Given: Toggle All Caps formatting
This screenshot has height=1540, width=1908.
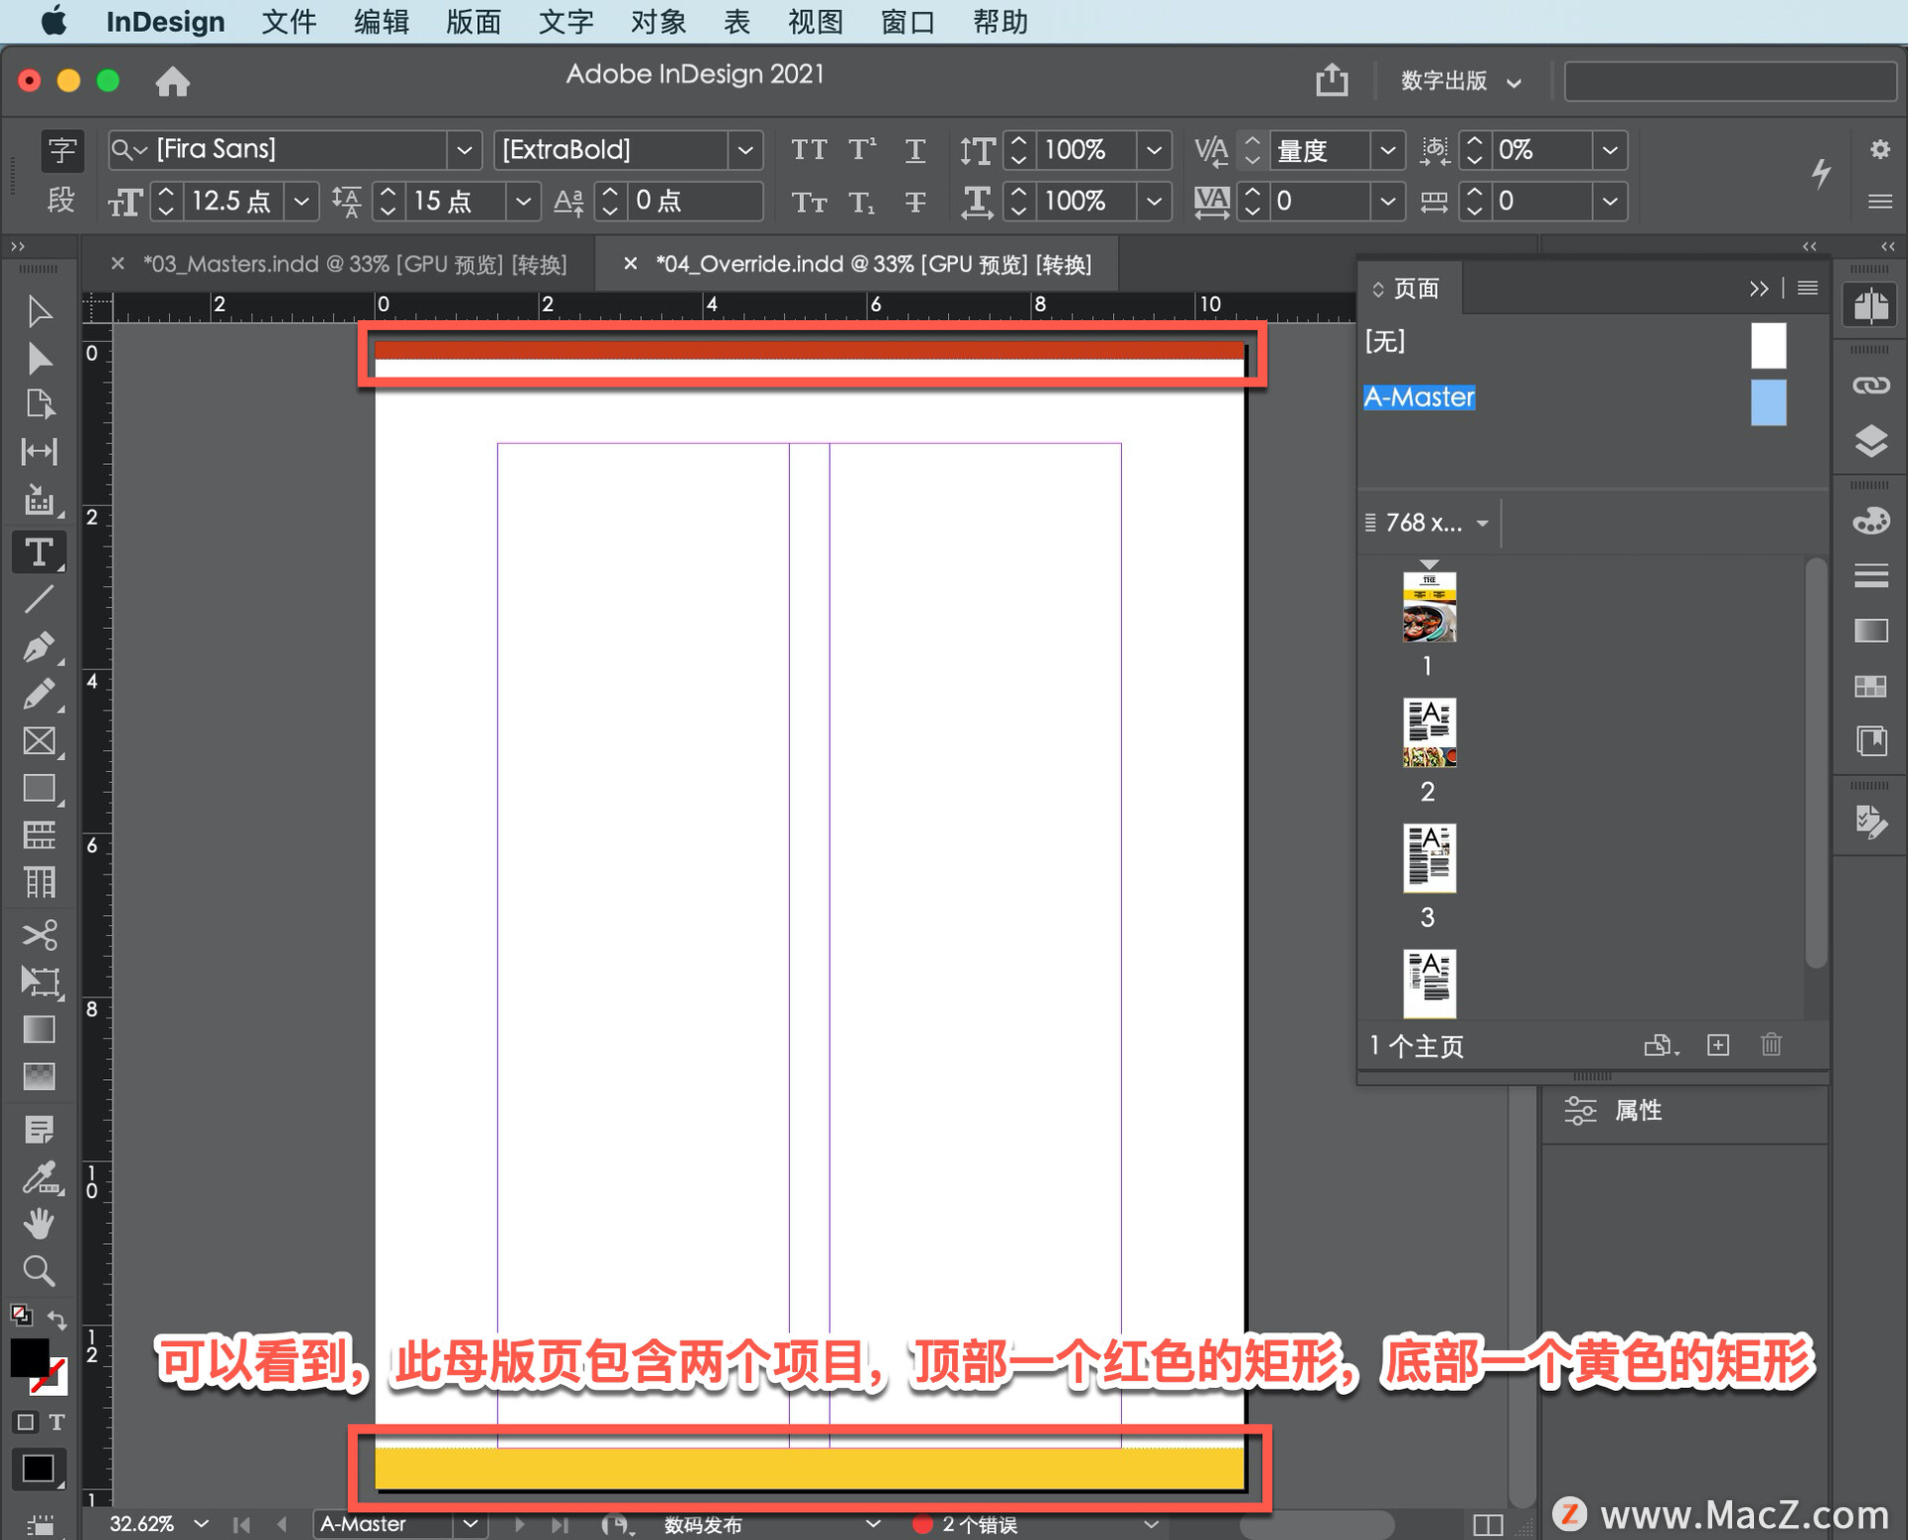Looking at the screenshot, I should 809,150.
